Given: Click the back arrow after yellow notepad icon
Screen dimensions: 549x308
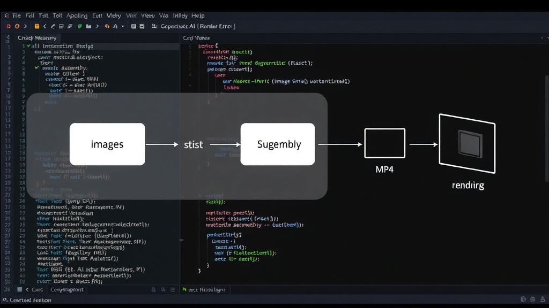Looking at the screenshot, I should click(45, 26).
